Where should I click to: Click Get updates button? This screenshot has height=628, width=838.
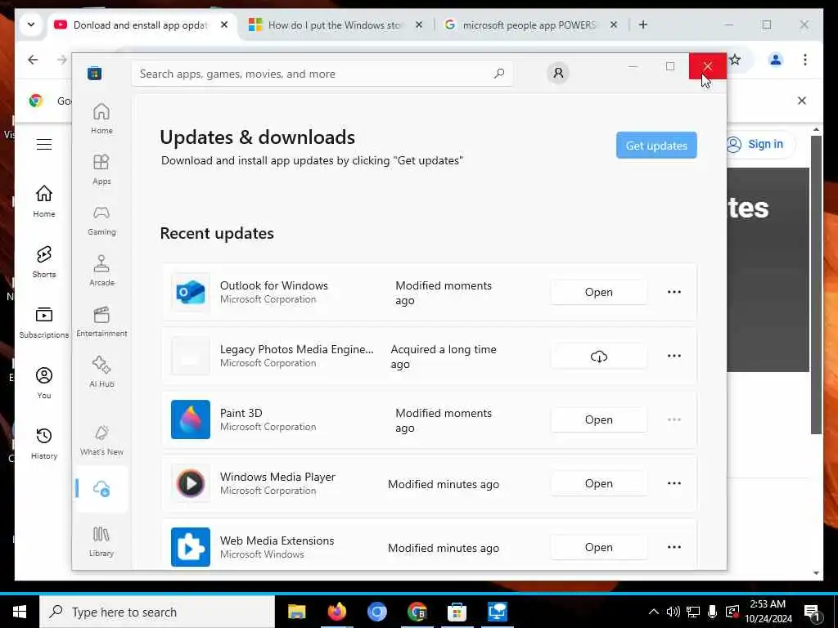point(656,146)
